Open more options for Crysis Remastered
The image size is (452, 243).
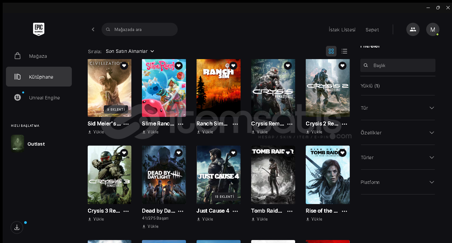tap(290, 124)
